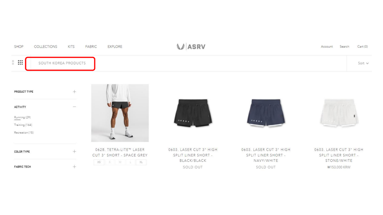The height and width of the screenshot is (215, 383).
Task: Collapse the Activity filter minus icon
Action: coord(74,107)
